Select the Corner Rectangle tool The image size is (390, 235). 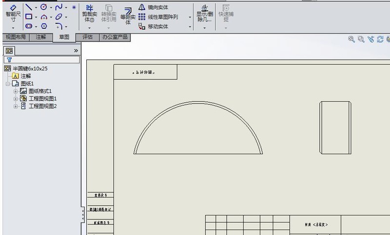click(x=29, y=17)
